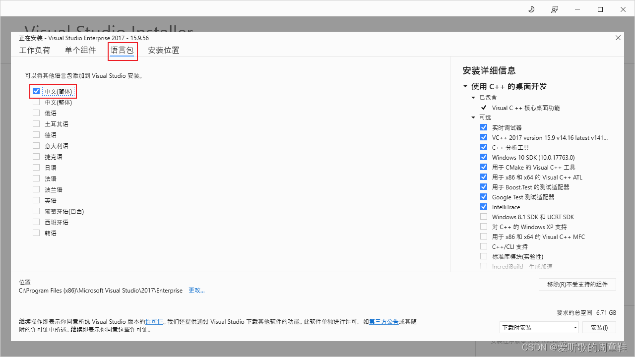
Task: Enable the 日语 language pack
Action: (x=36, y=167)
